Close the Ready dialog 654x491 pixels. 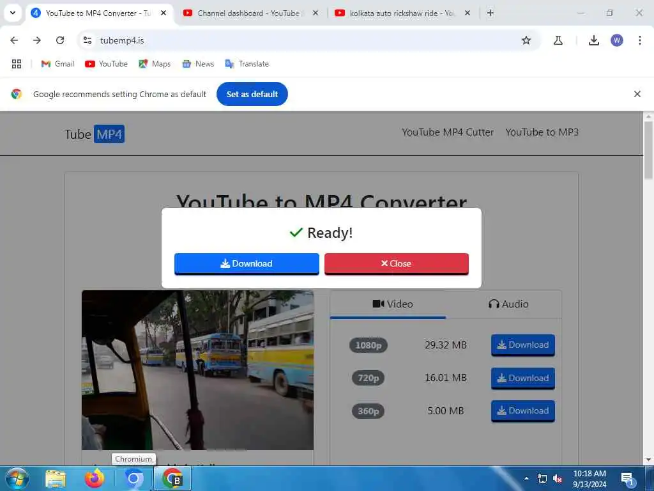coord(396,264)
